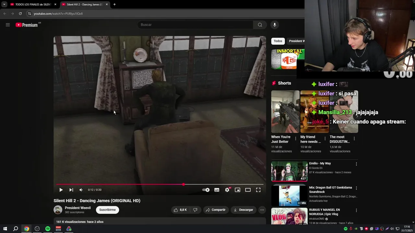Open OBS Studio from the taskbar

(x=37, y=229)
